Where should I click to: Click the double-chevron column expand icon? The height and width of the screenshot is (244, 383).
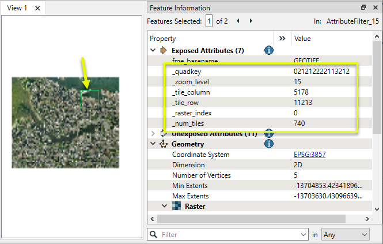[x=282, y=38]
